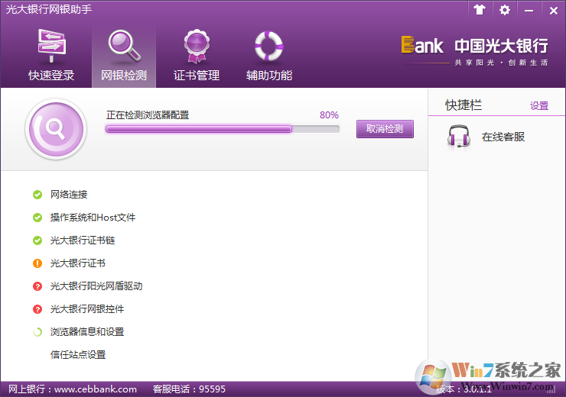Click the 正在检测浏览器配置 status text
This screenshot has width=566, height=397.
(148, 115)
